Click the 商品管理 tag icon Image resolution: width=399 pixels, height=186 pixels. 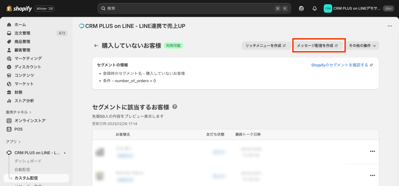point(9,42)
